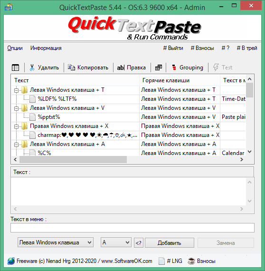Click the vertical scrollbar thumb of the list
Screen dimensions: 265x271
[250, 90]
